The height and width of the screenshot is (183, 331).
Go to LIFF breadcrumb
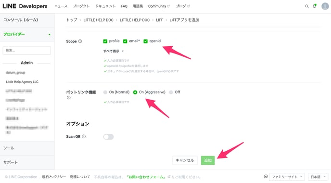coord(160,20)
